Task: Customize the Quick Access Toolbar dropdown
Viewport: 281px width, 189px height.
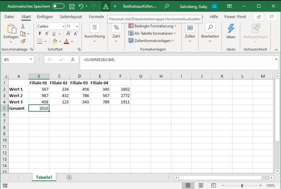Action: (x=115, y=6)
